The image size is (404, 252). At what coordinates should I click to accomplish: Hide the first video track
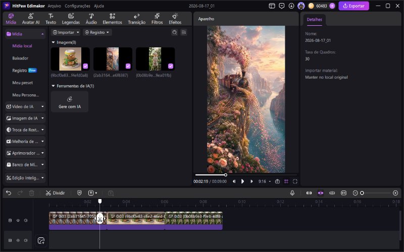click(18, 220)
